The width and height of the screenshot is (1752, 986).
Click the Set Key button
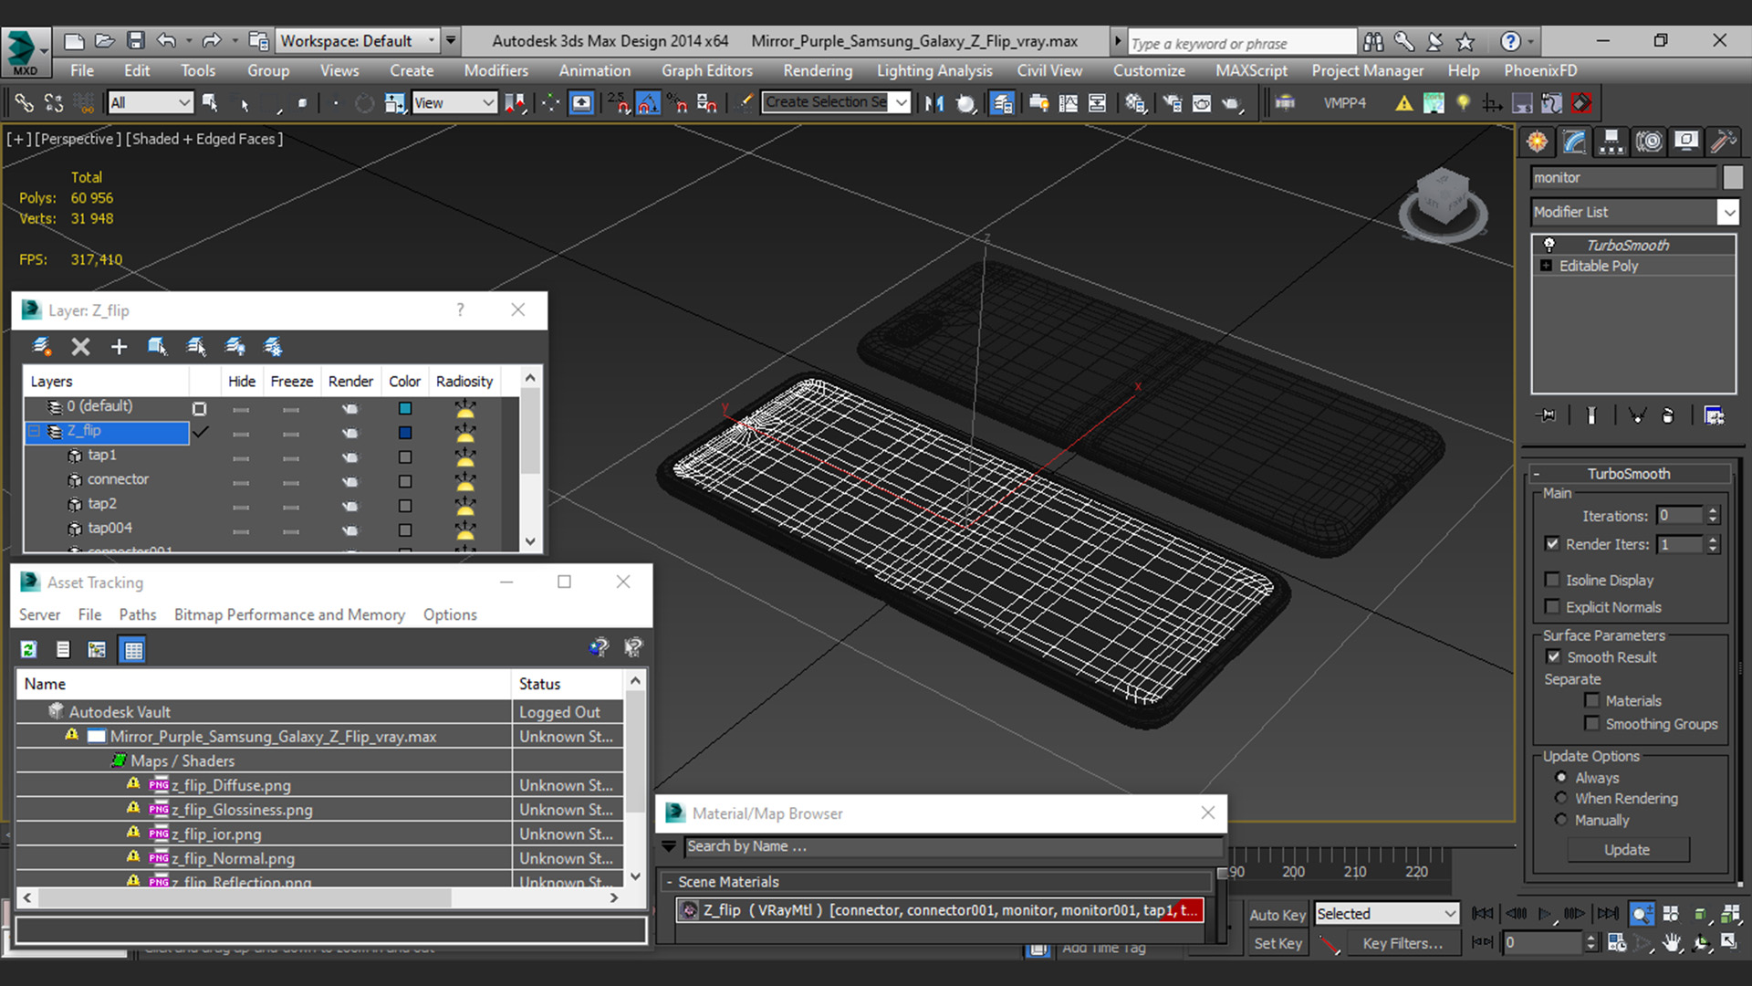(x=1277, y=943)
